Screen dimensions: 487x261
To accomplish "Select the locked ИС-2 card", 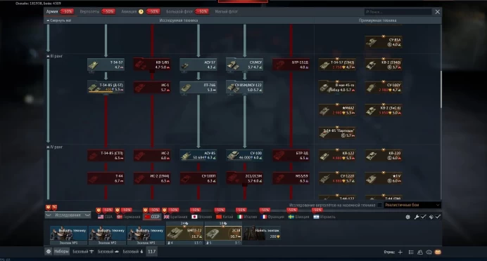I will click(152, 156).
